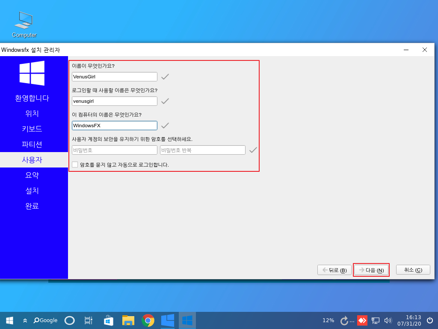
Task: Focus the login name field venusgirl
Action: click(115, 101)
